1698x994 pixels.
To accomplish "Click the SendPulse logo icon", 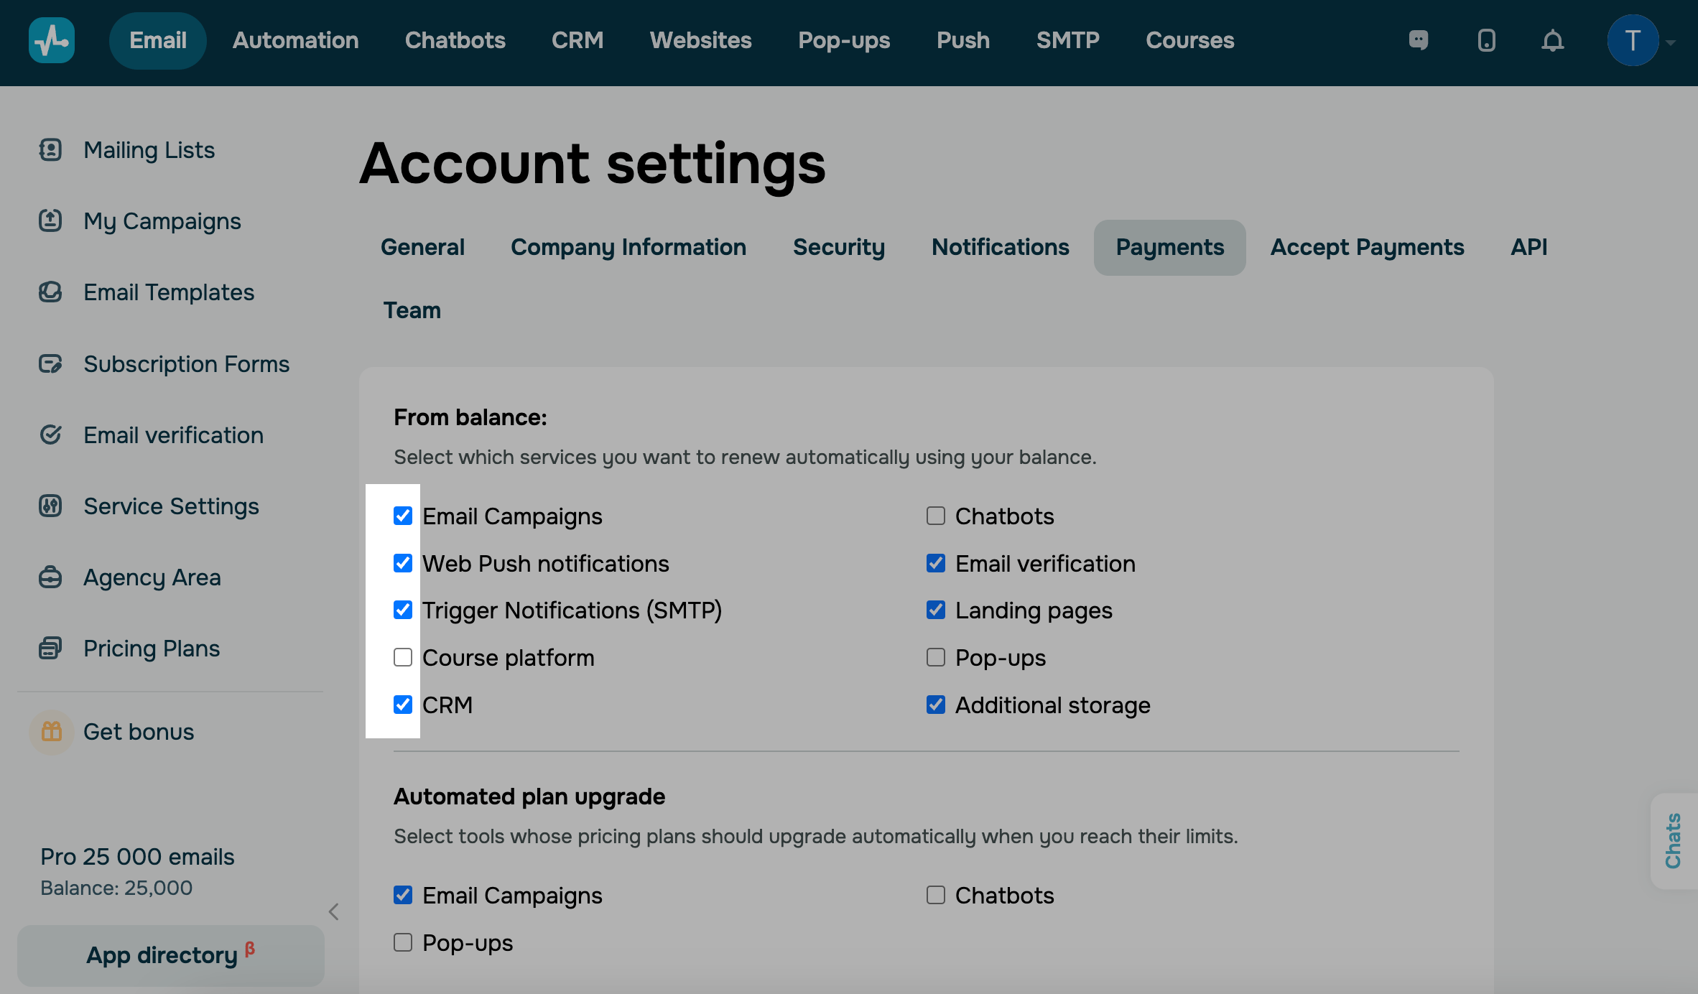I will tap(51, 40).
